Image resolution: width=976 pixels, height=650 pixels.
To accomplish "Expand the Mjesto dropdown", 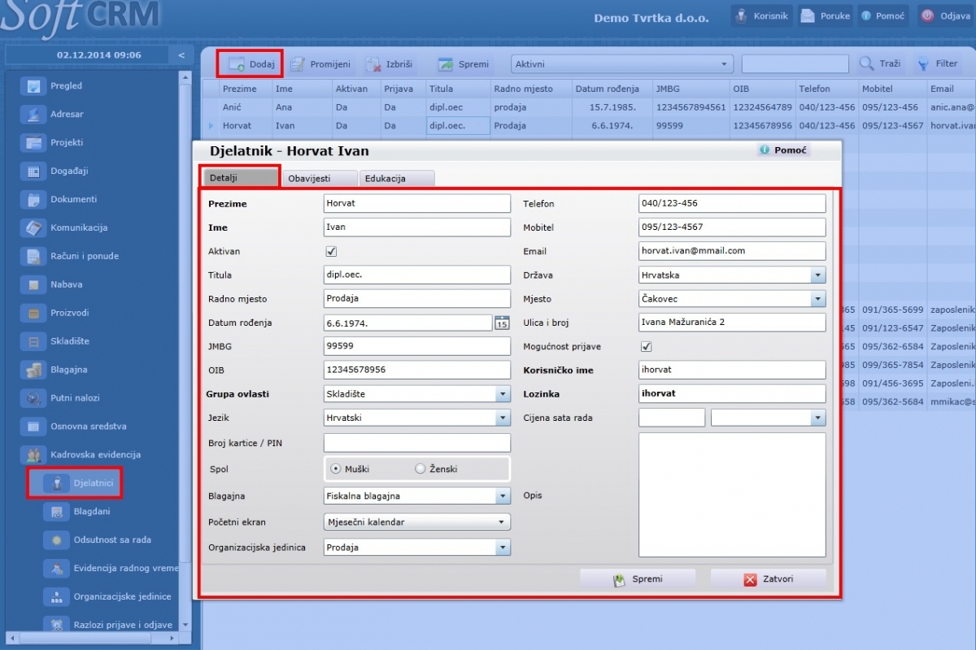I will point(817,299).
